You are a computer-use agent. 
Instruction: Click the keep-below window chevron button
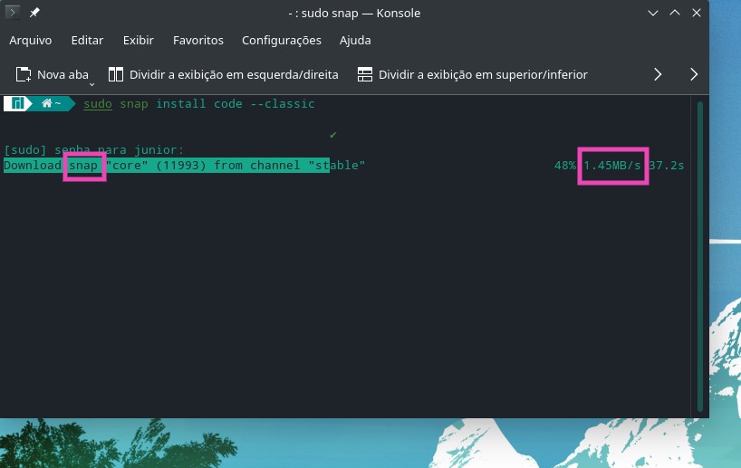click(652, 13)
